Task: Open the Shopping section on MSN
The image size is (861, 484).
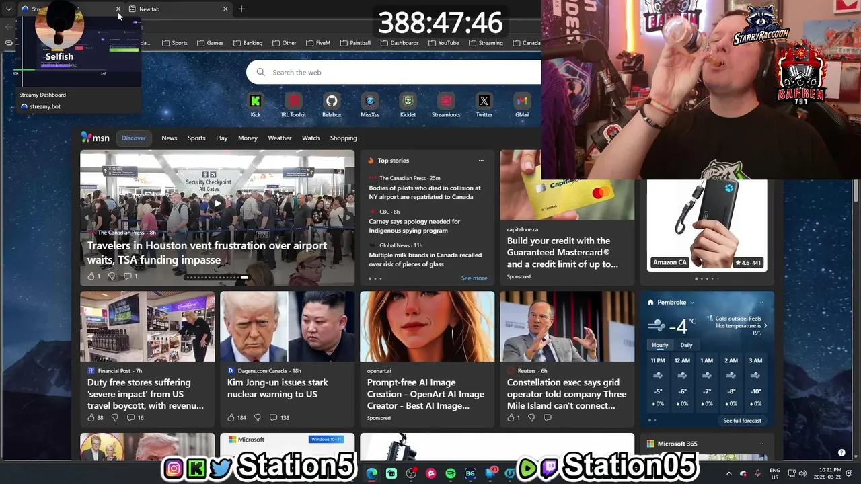Action: 344,138
